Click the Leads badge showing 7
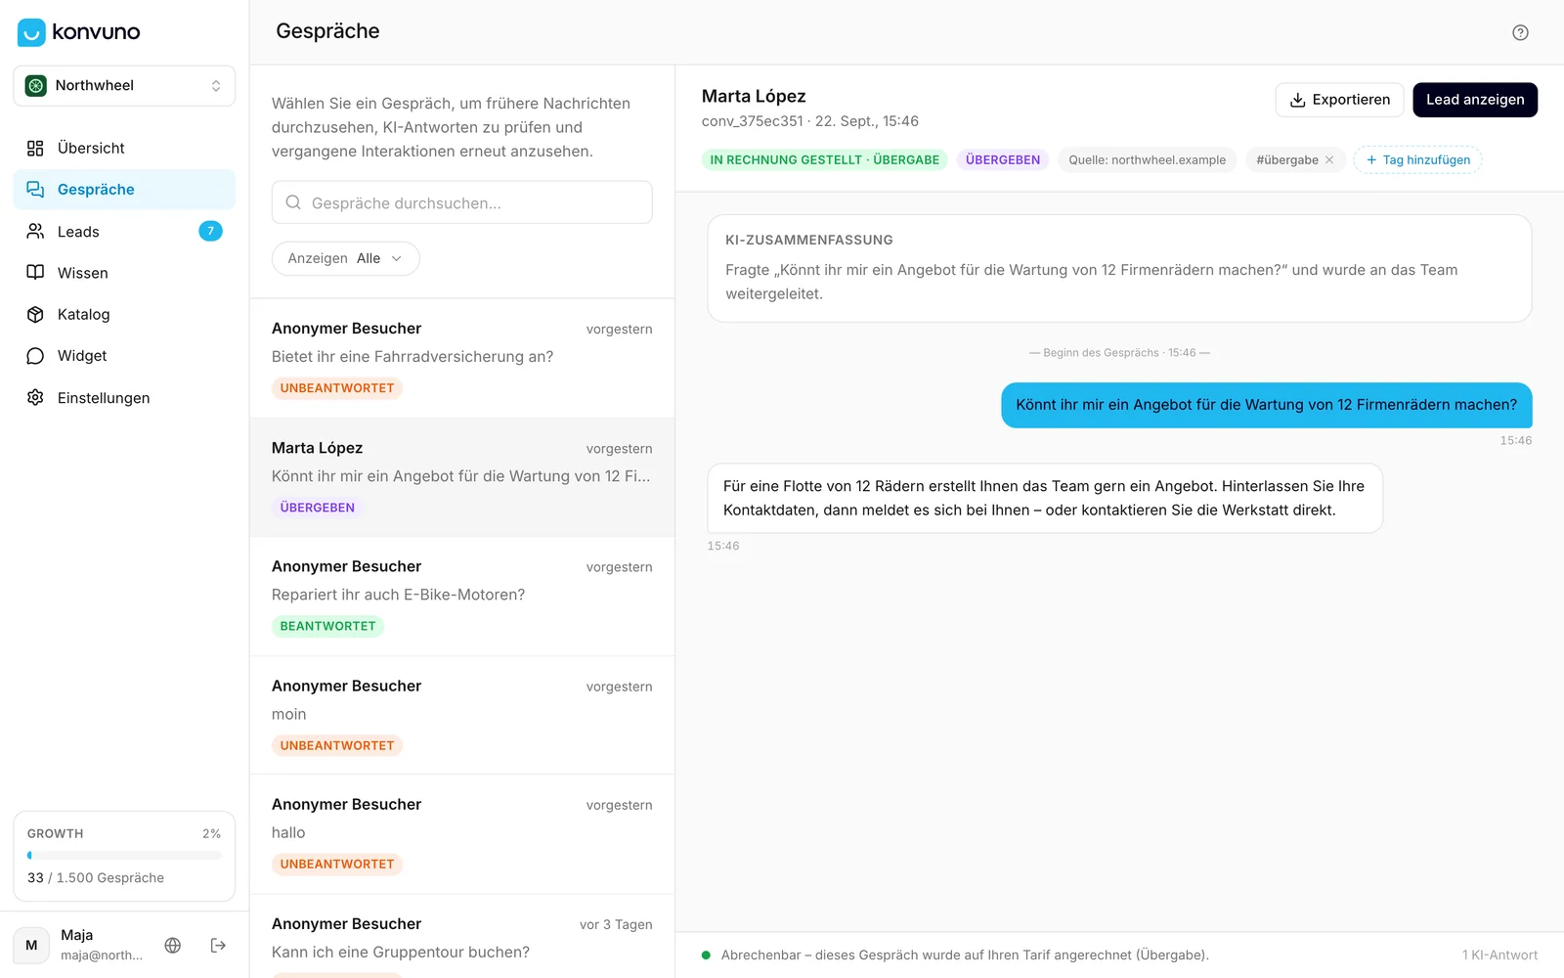 pyautogui.click(x=210, y=231)
